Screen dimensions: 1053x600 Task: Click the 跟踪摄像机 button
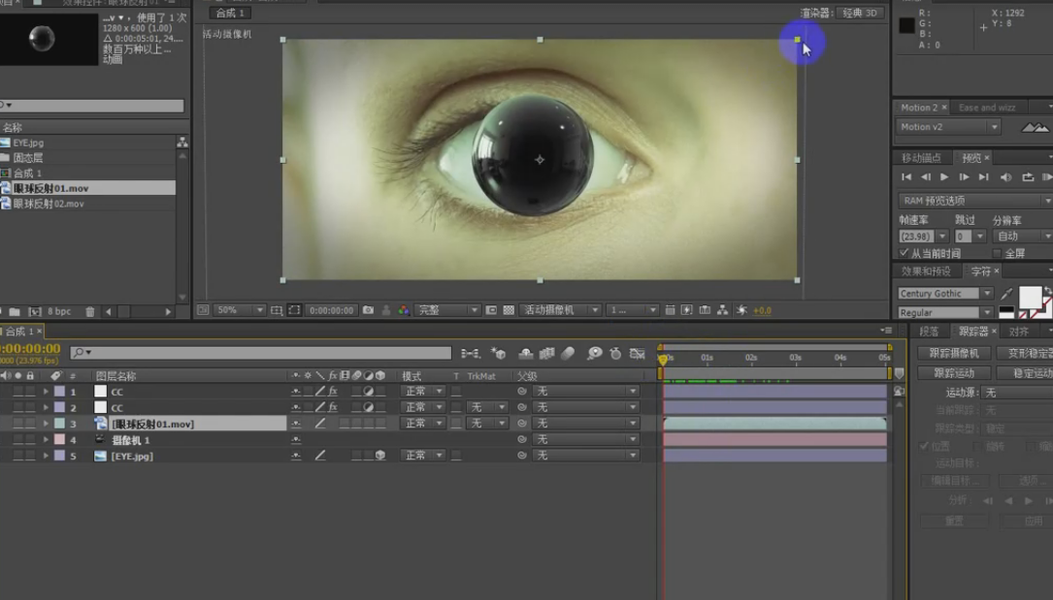pyautogui.click(x=954, y=353)
